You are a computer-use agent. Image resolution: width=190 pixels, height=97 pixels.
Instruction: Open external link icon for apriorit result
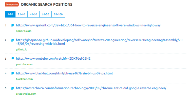point(12,26)
